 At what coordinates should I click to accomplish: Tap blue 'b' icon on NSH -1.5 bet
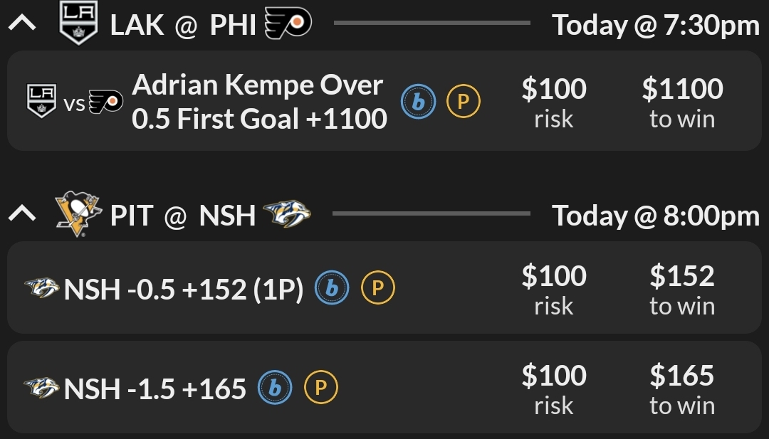(275, 388)
